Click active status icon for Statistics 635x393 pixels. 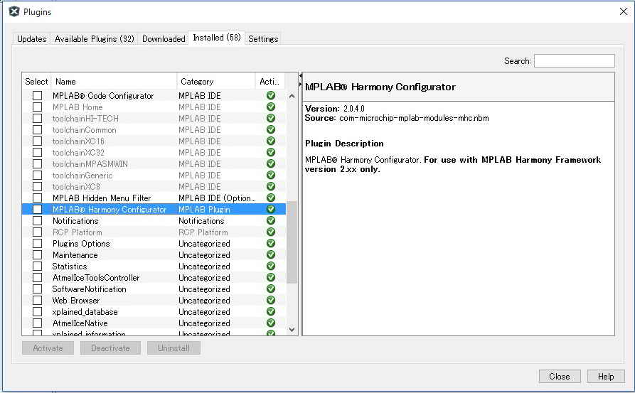tap(271, 266)
